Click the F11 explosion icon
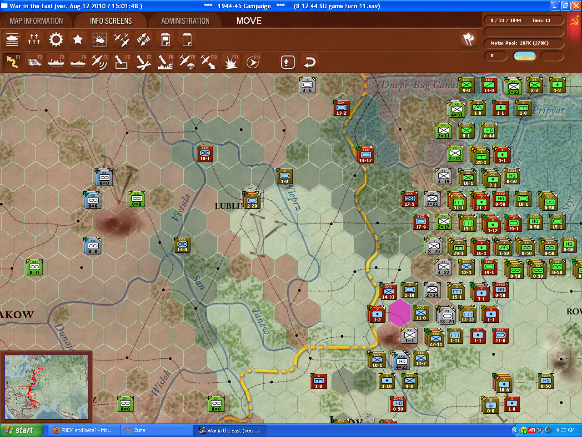The width and height of the screenshot is (582, 437). coord(231,62)
